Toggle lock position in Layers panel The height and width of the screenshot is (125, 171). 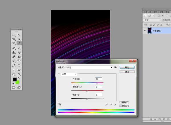coord(158,25)
